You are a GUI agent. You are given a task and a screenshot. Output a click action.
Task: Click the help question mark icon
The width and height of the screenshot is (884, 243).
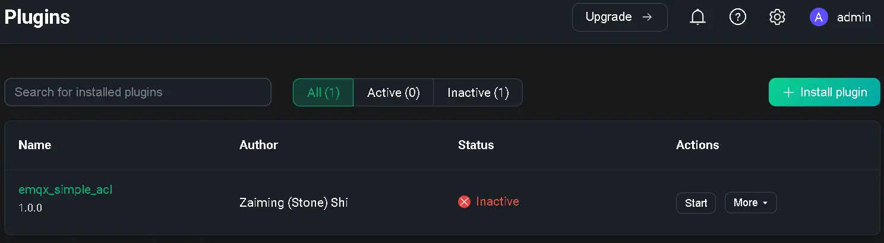point(737,17)
